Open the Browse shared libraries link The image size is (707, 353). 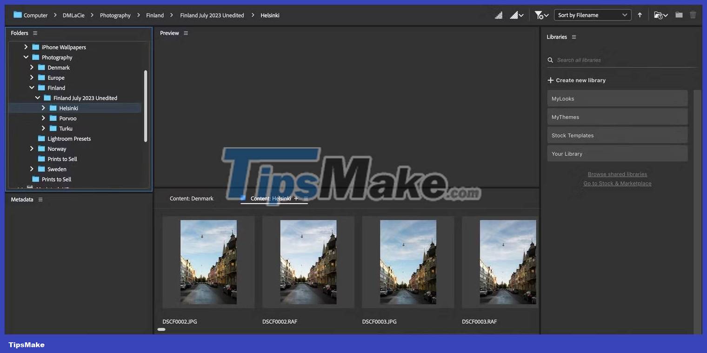click(617, 174)
